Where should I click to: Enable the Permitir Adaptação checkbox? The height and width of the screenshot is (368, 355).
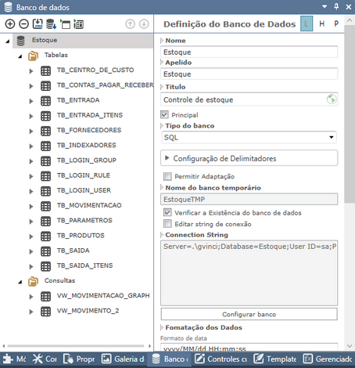click(x=167, y=176)
